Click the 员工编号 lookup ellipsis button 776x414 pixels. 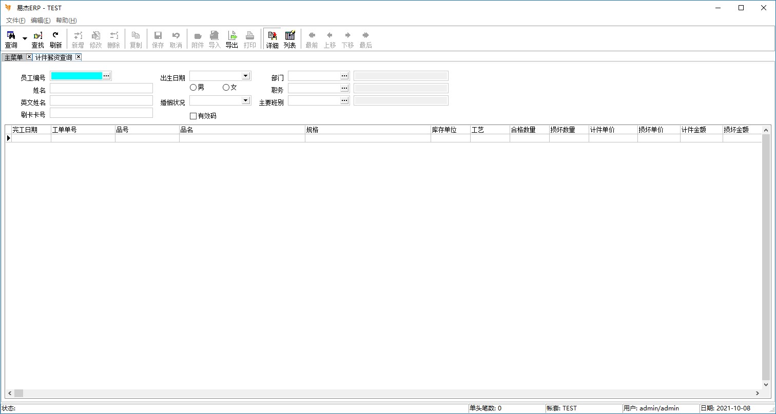tap(106, 76)
